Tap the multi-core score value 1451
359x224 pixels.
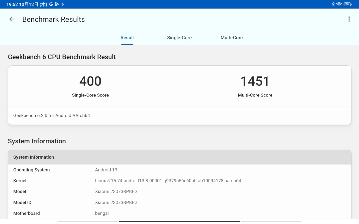(x=255, y=81)
